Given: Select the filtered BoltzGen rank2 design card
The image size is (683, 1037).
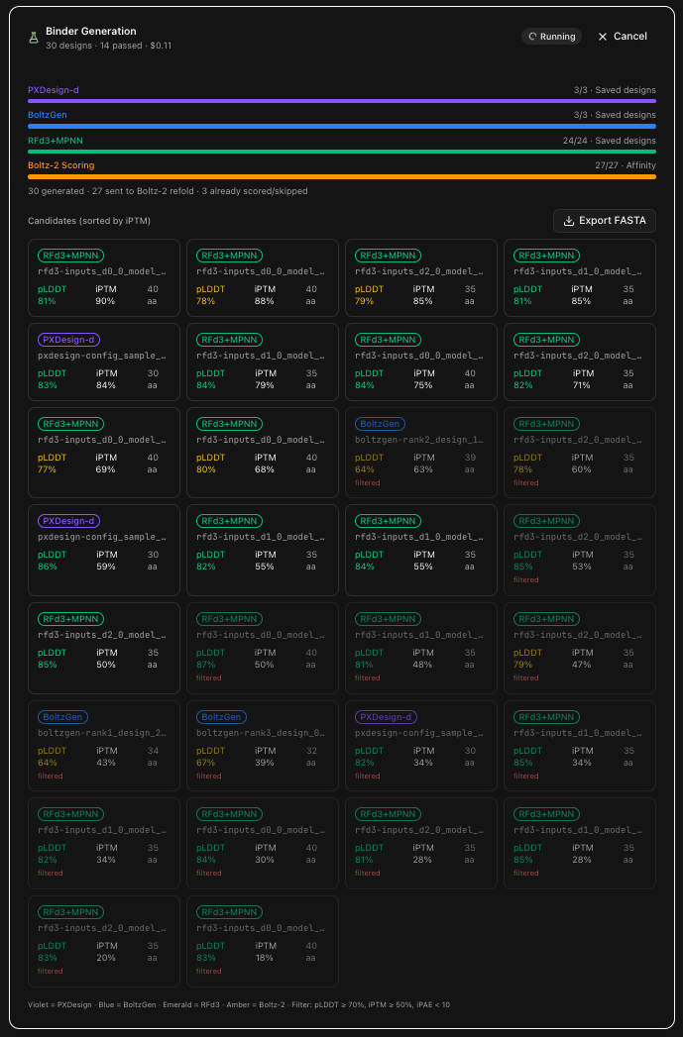Looking at the screenshot, I should pyautogui.click(x=421, y=453).
